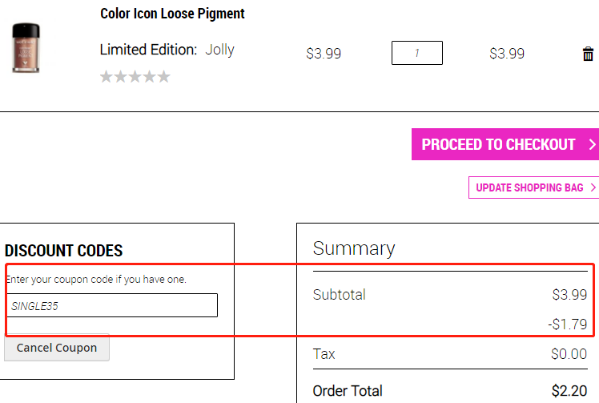The width and height of the screenshot is (599, 403).
Task: Remove item using the trash icon
Action: point(588,54)
